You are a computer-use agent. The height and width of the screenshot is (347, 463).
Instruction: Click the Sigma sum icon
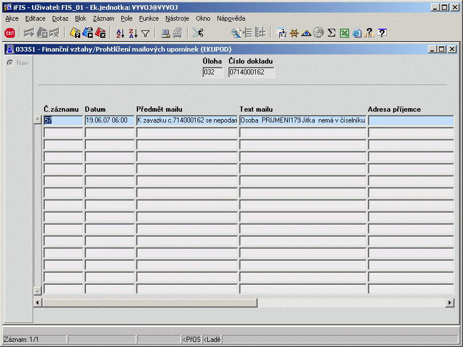[331, 33]
